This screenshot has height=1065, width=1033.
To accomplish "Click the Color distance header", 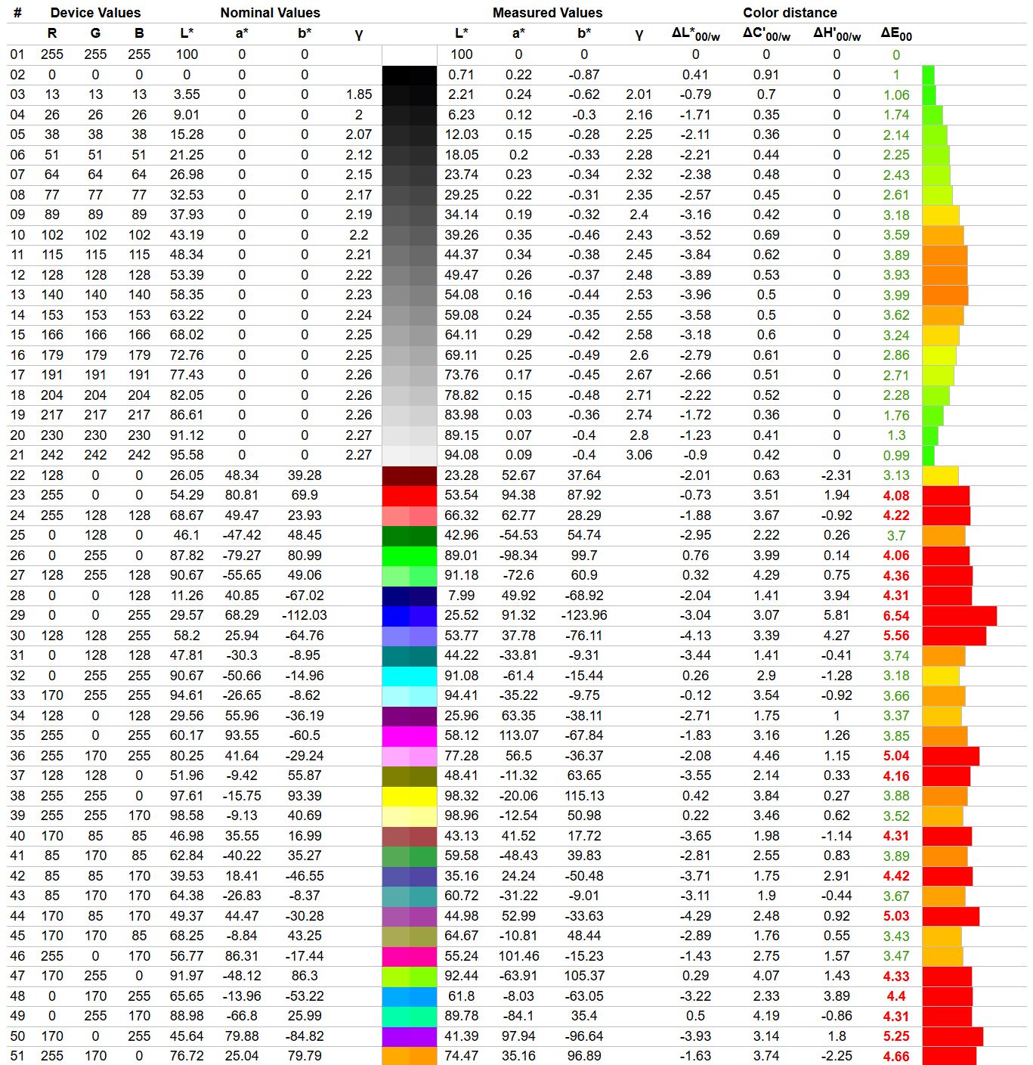I will (790, 13).
